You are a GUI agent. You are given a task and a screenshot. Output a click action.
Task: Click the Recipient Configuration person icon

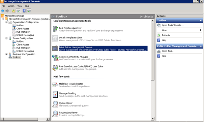click(10, 54)
